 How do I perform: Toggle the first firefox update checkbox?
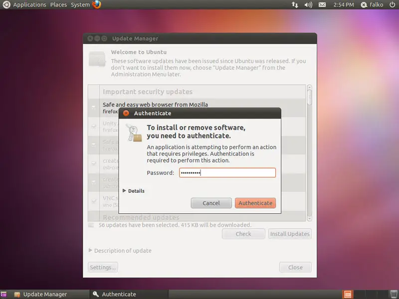coord(94,108)
